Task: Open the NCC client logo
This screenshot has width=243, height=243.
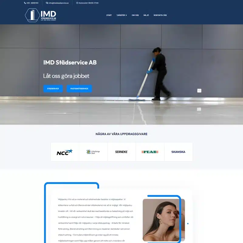Action: [x=64, y=152]
